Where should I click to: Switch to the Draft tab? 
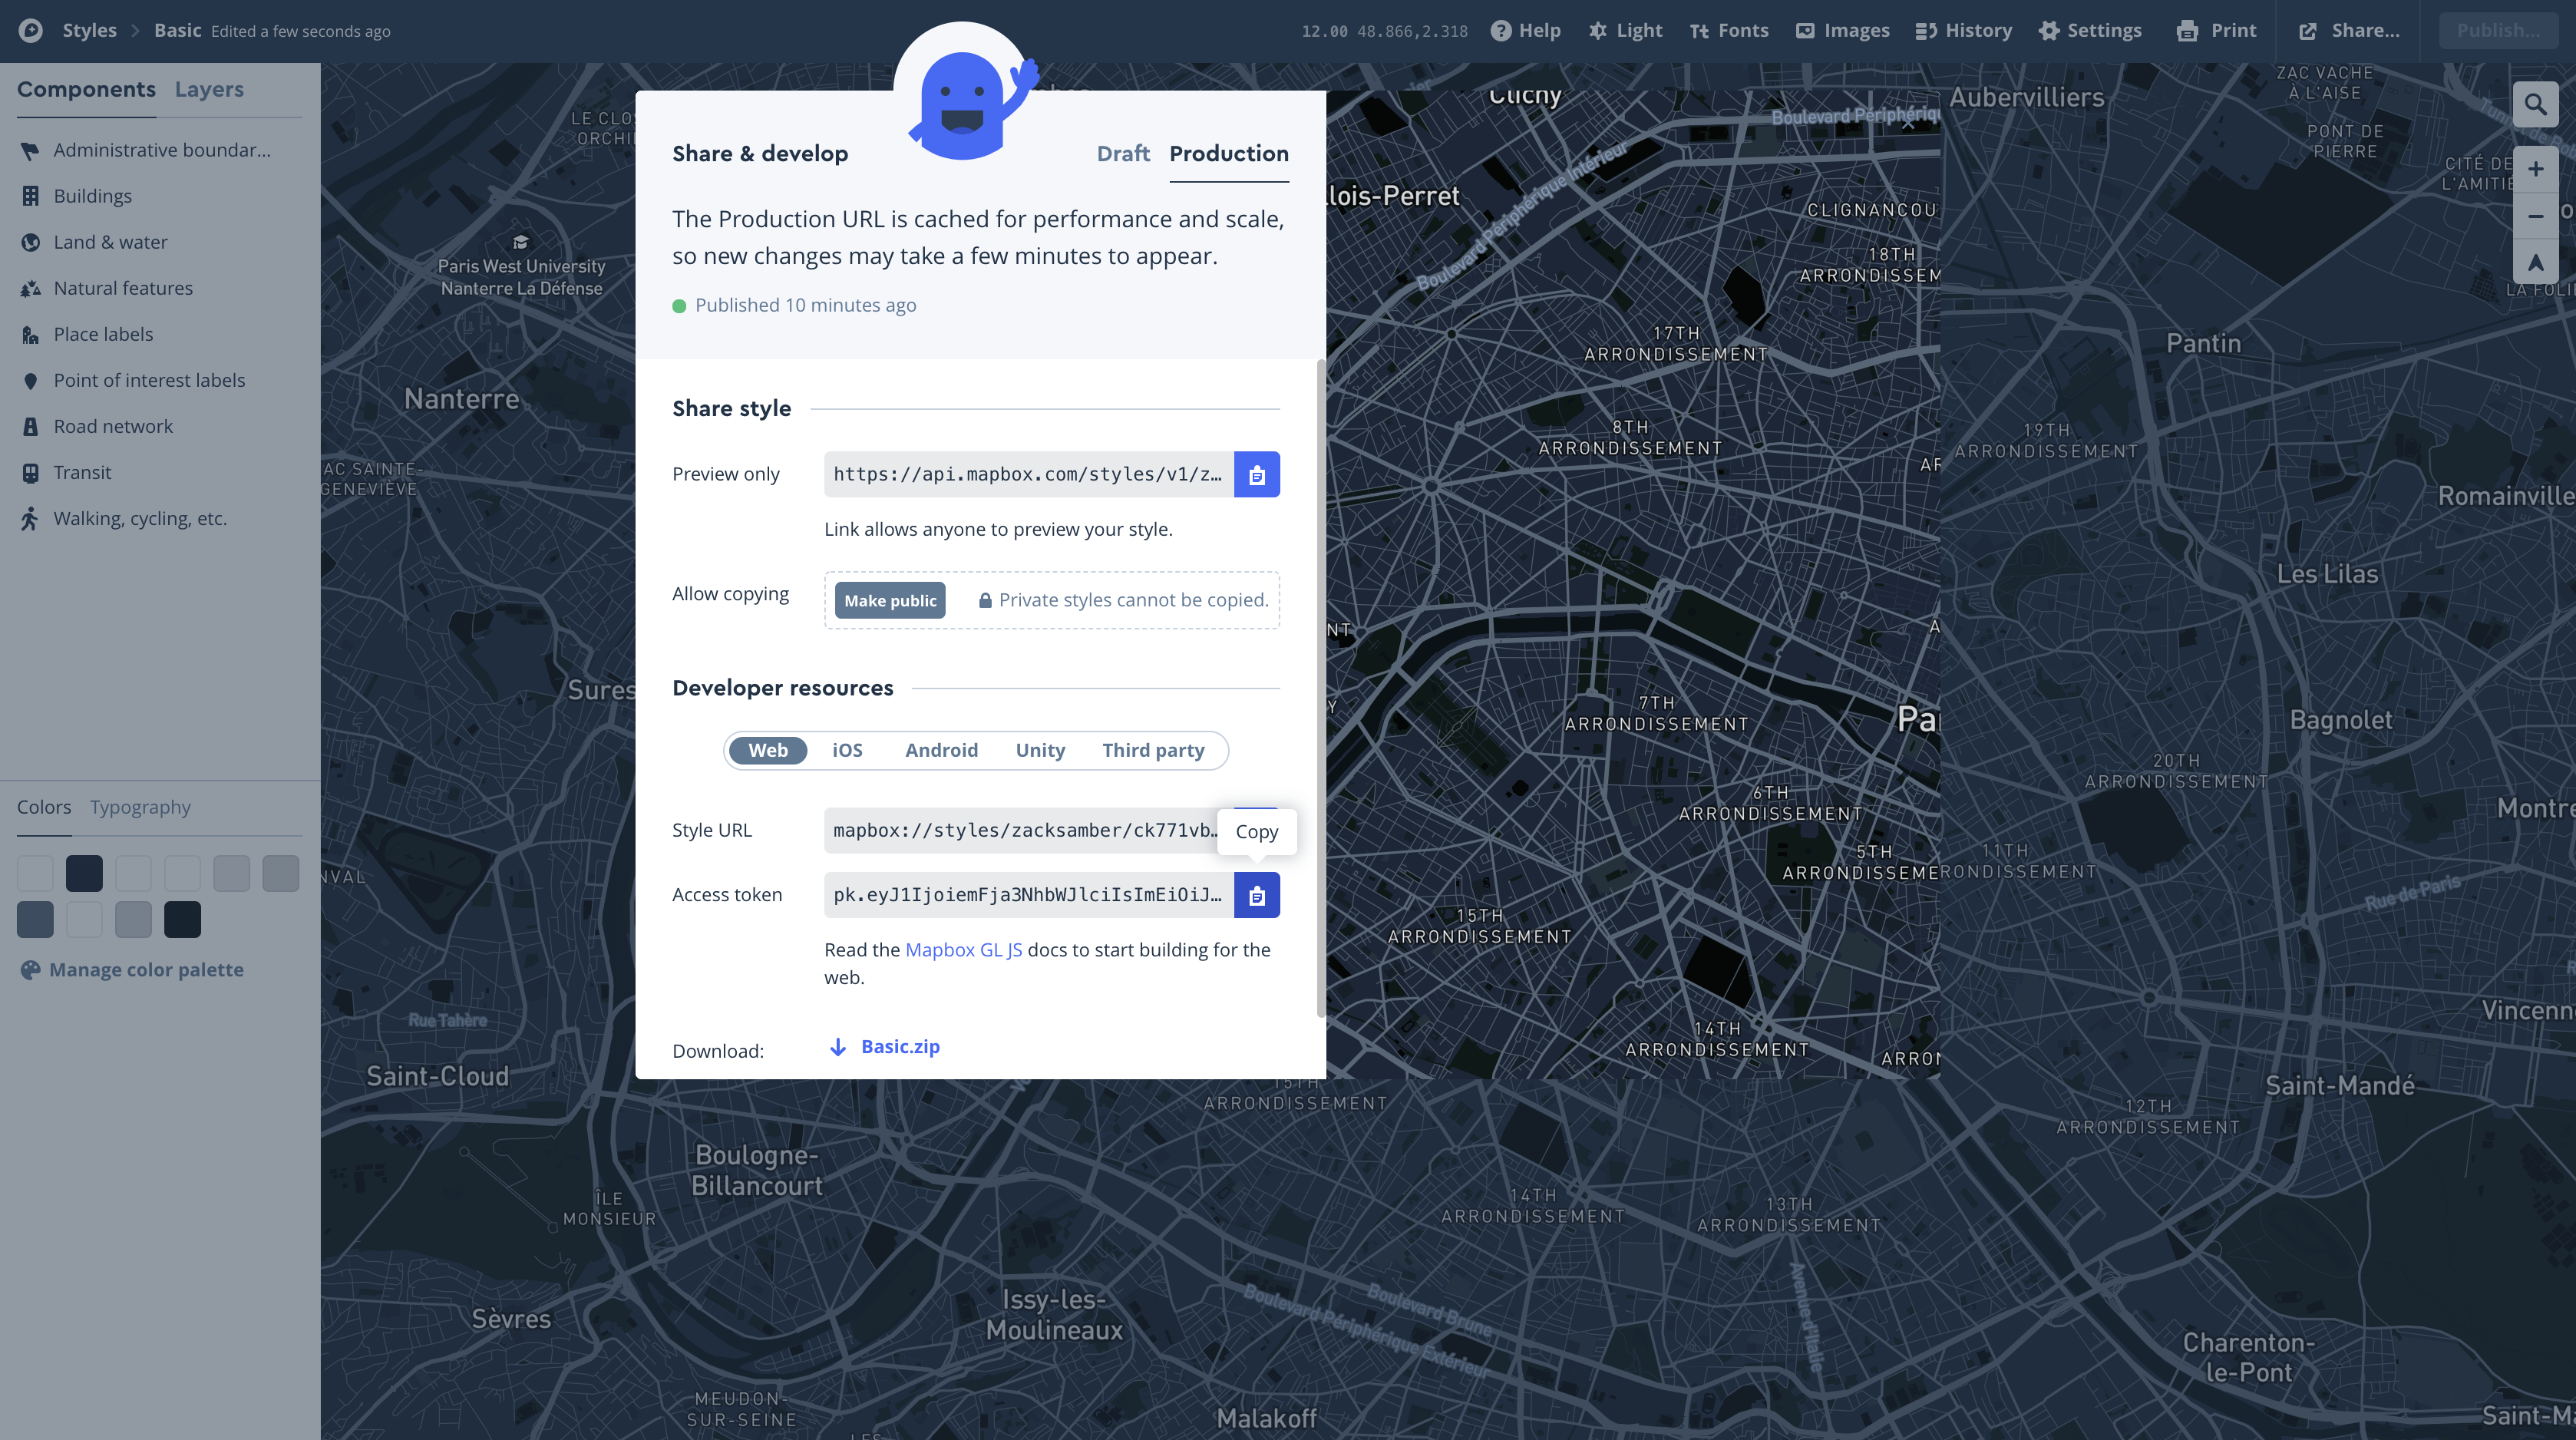pyautogui.click(x=1122, y=153)
